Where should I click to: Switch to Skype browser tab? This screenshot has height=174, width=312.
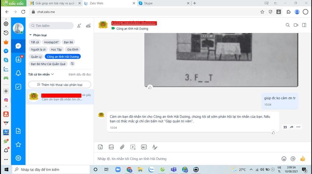point(163,3)
